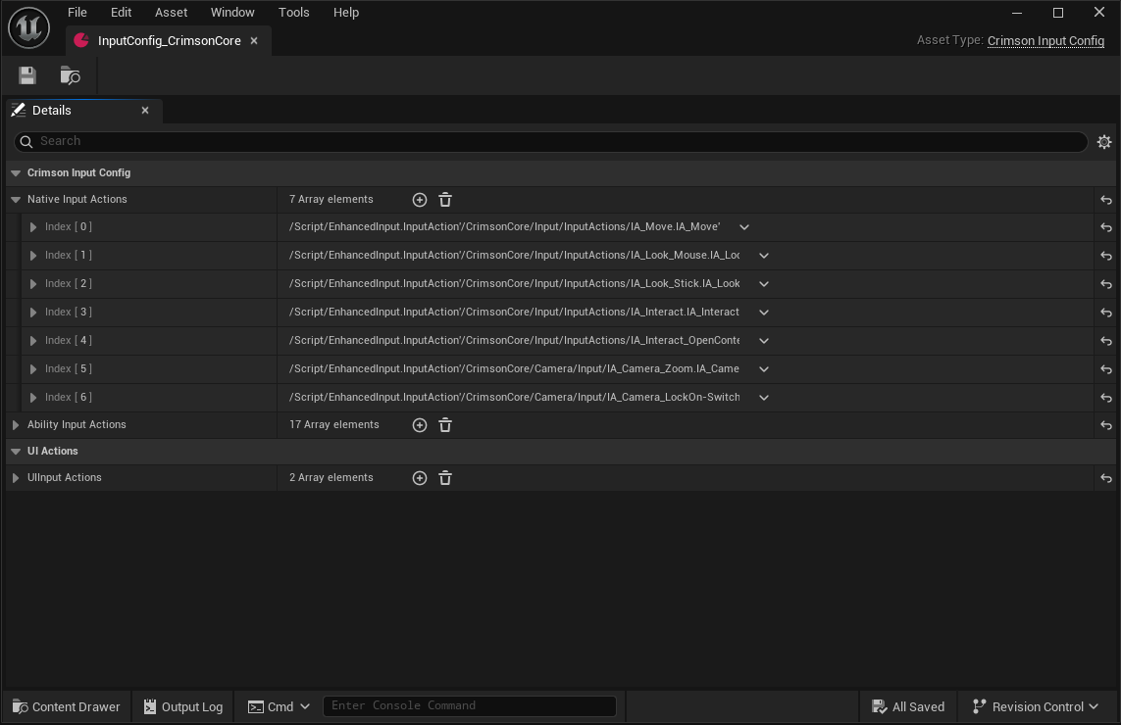Reset Index [ 0 ] to default value
Image resolution: width=1121 pixels, height=725 pixels.
point(1106,227)
